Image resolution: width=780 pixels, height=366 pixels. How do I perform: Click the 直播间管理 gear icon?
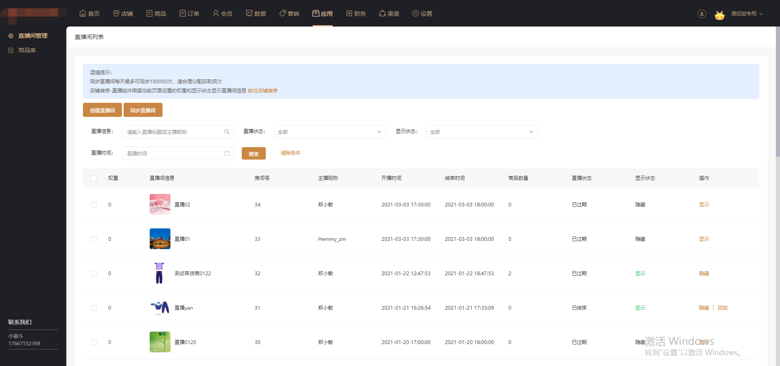(x=11, y=36)
